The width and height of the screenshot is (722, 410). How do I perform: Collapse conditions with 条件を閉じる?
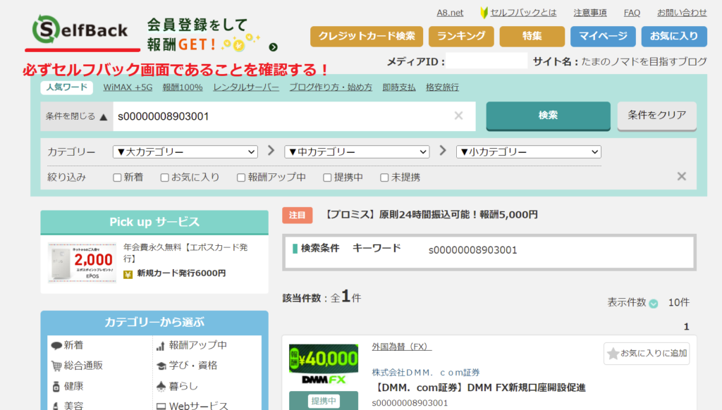(x=76, y=116)
